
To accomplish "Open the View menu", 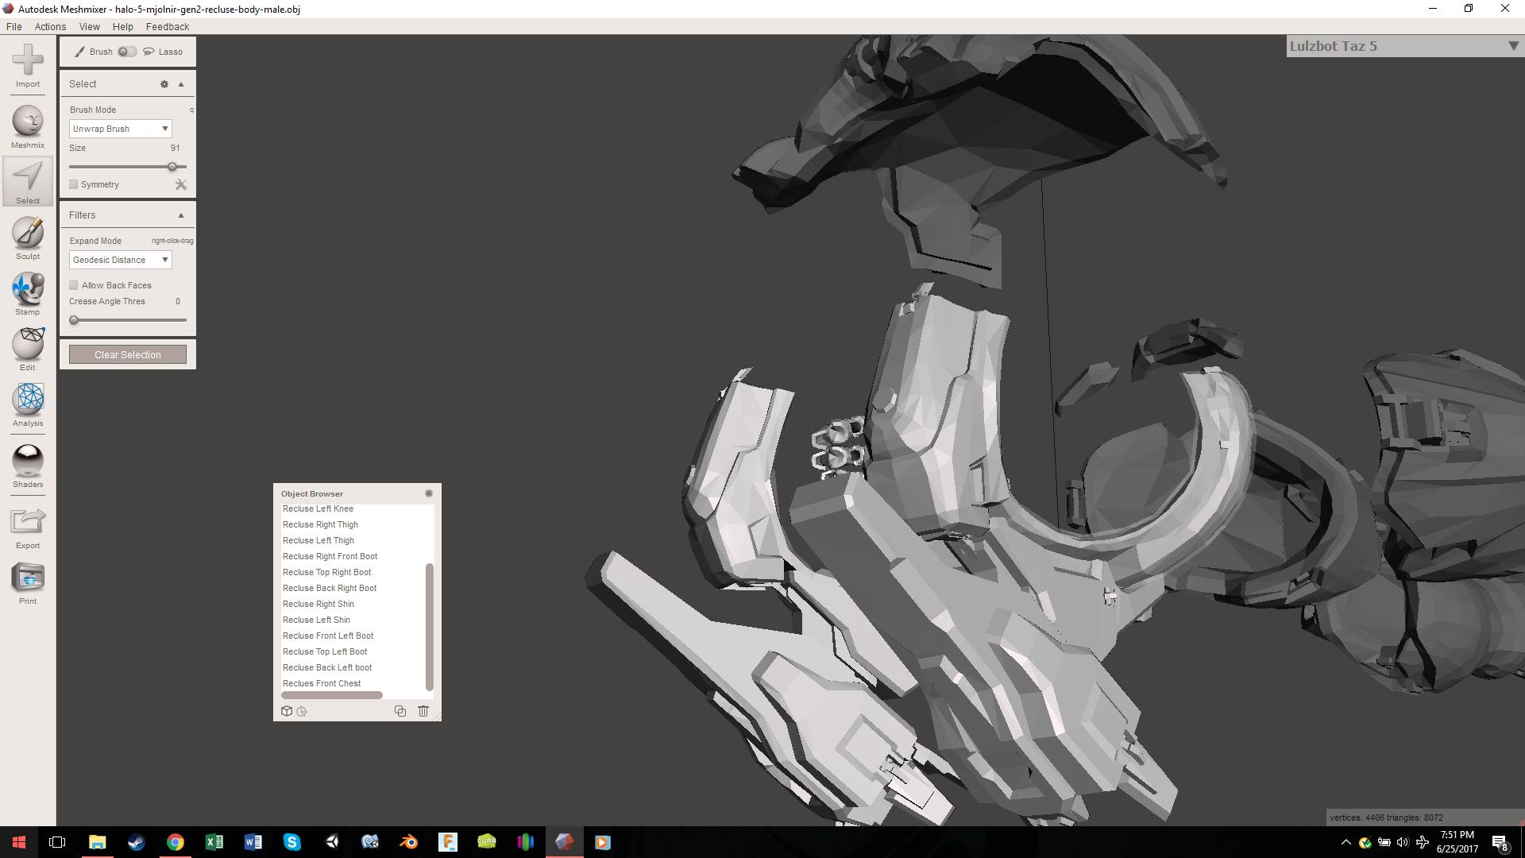I will tap(89, 26).
